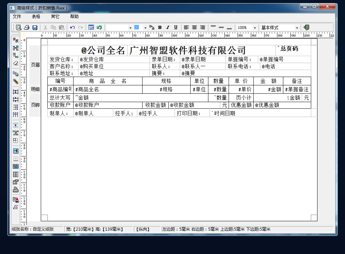Viewport: 345px width, 254px height.
Task: Select the eraser tool in sidebar
Action: click(x=16, y=63)
